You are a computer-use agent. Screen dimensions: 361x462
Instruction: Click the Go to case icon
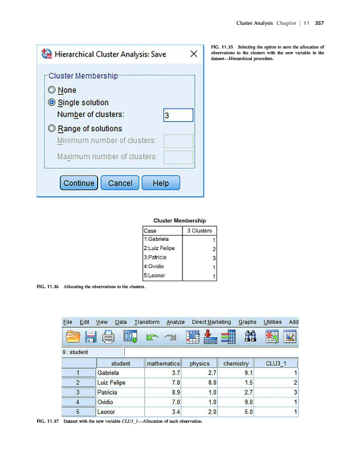(x=192, y=337)
